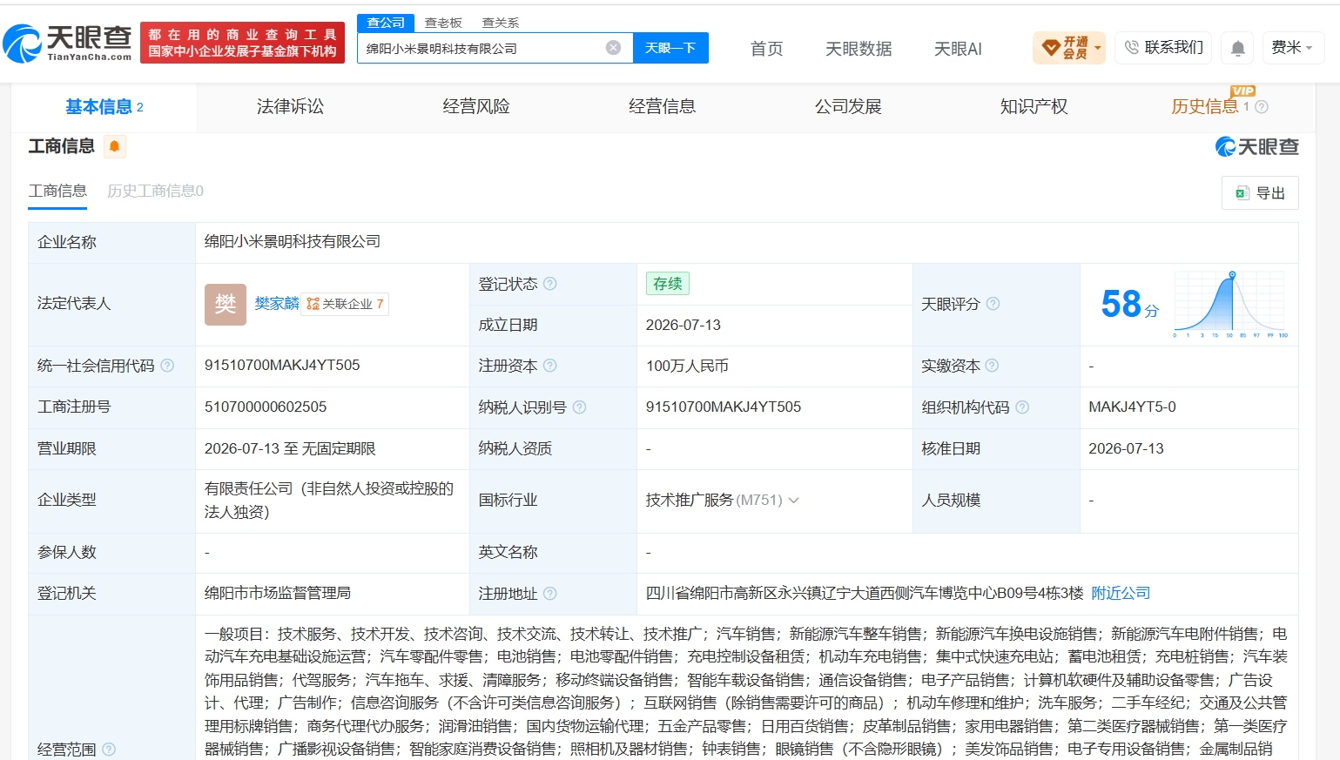The width and height of the screenshot is (1340, 760).
Task: Export data with the 导出 button
Action: pos(1260,193)
